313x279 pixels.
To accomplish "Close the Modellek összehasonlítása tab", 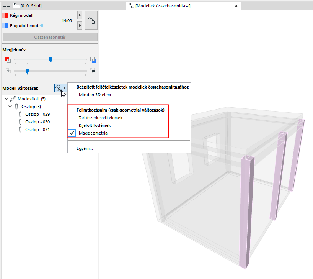I will click(x=236, y=6).
